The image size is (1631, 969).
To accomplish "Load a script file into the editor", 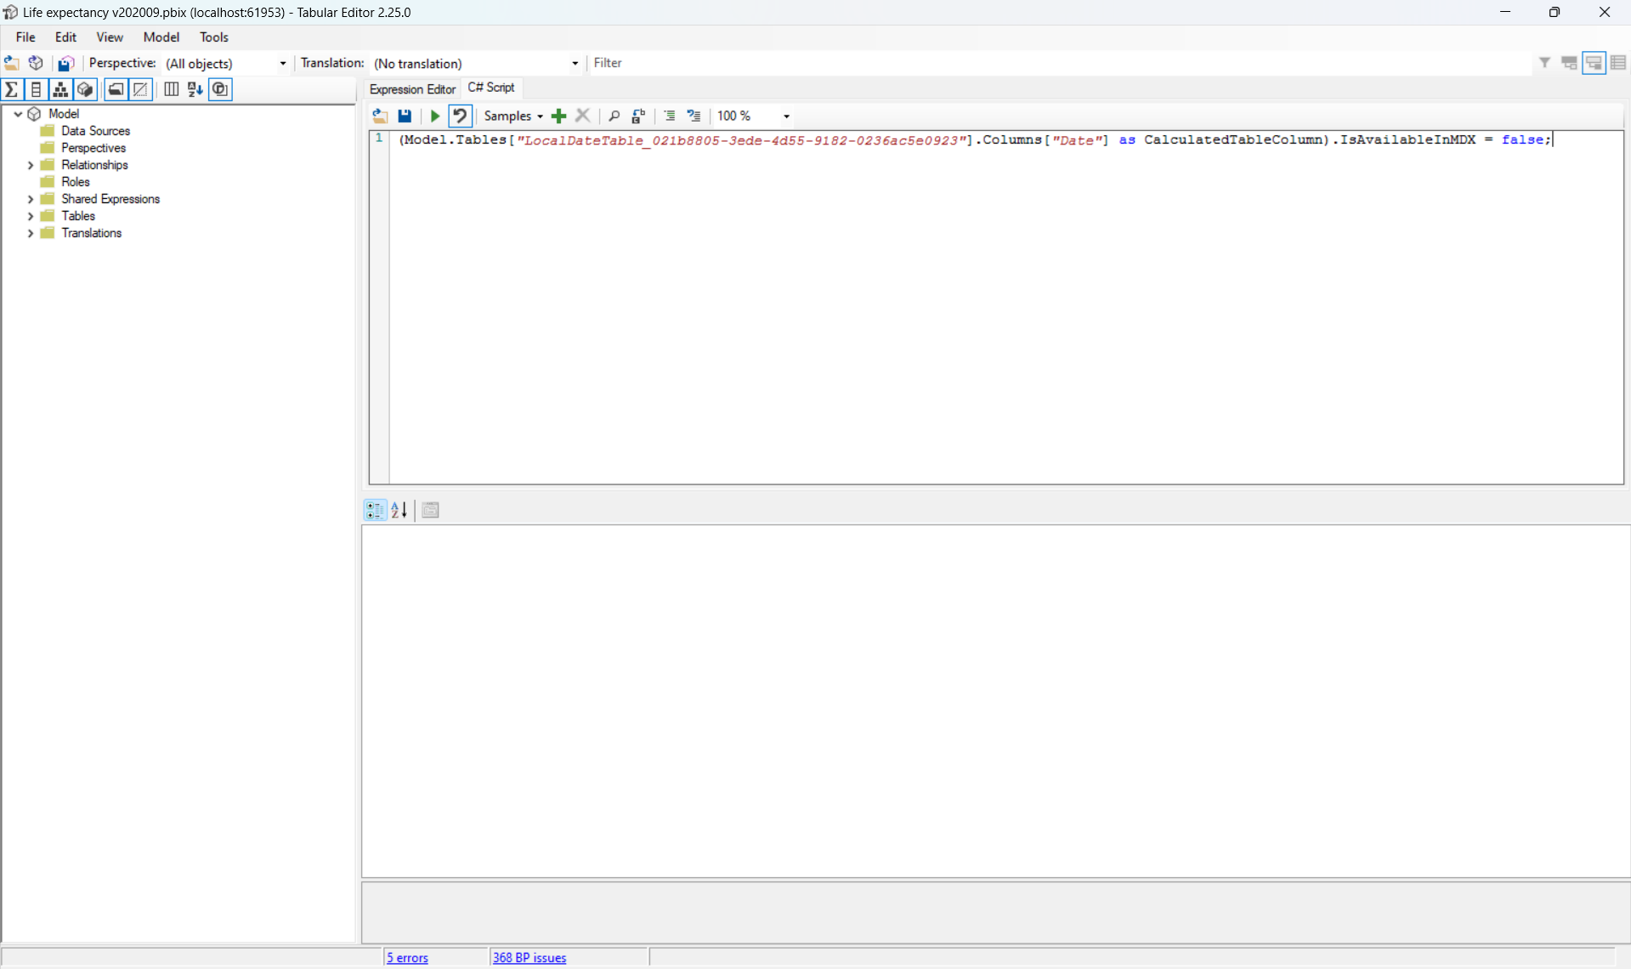I will tap(380, 116).
